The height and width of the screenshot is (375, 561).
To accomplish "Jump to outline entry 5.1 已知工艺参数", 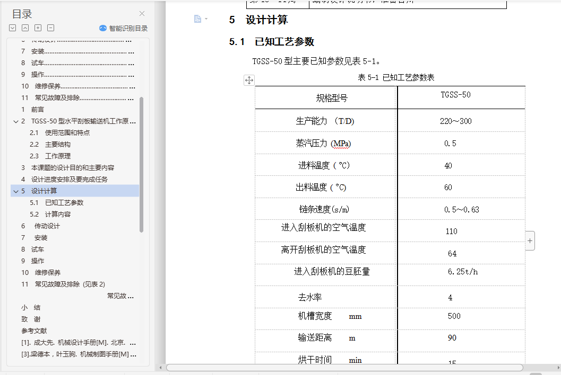I will (57, 203).
